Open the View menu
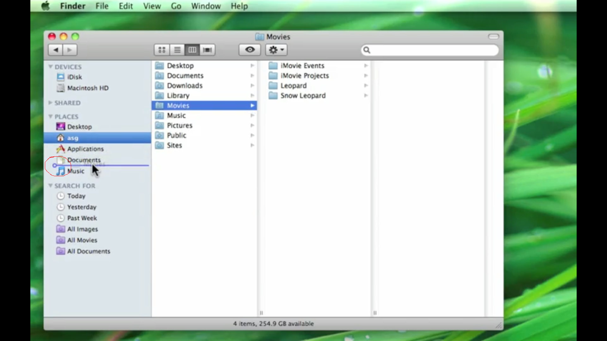Screen dimensions: 607x341 coord(152,6)
